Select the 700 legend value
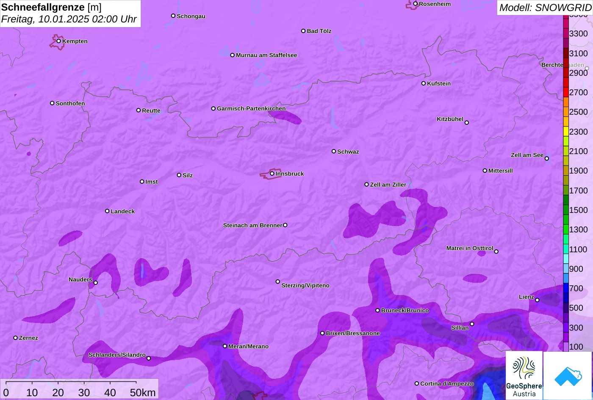 576,289
